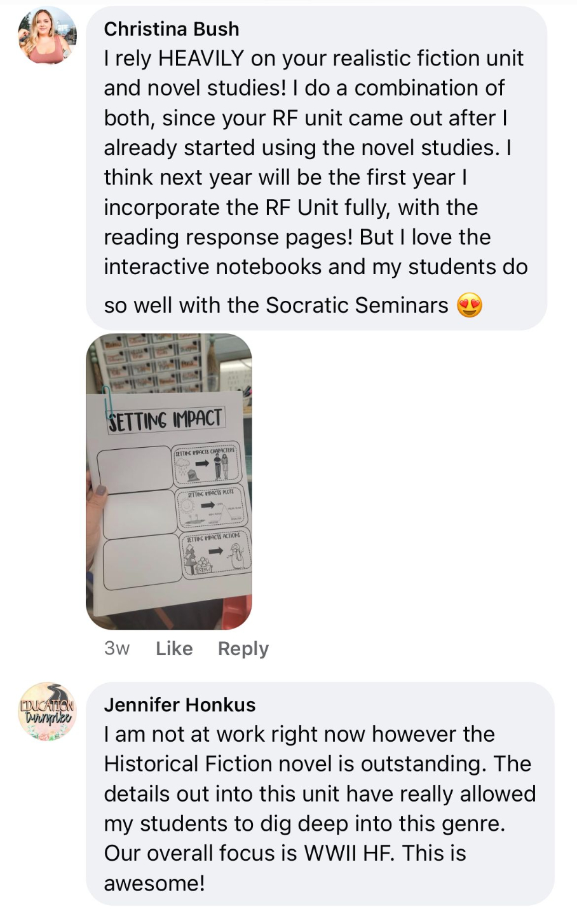Like Christina Bush's comment

(x=174, y=648)
